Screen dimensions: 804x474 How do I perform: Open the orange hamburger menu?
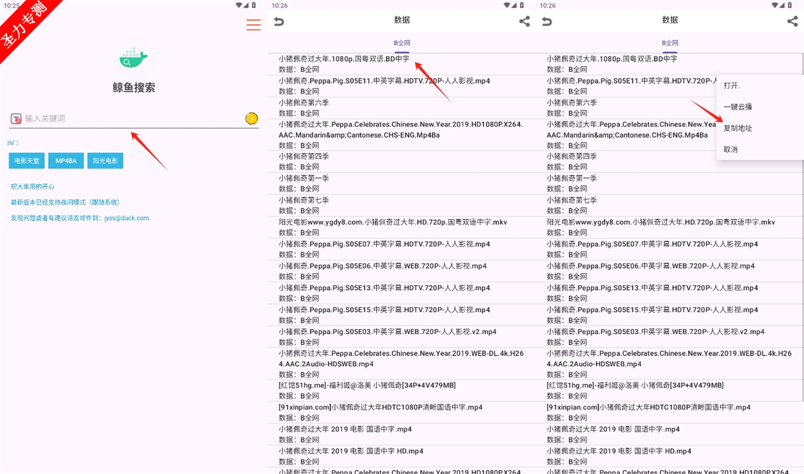point(254,24)
